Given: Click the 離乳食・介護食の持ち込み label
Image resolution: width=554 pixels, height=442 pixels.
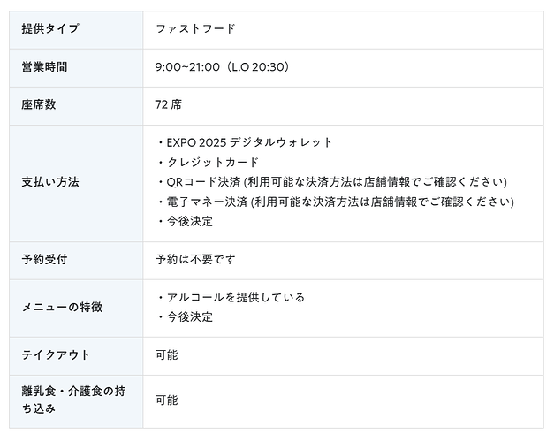Looking at the screenshot, I should coord(72,400).
